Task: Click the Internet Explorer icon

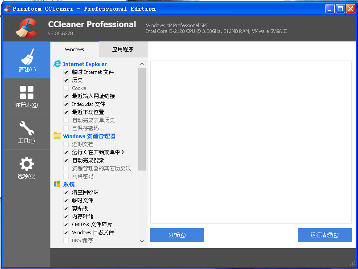Action: tap(57, 64)
